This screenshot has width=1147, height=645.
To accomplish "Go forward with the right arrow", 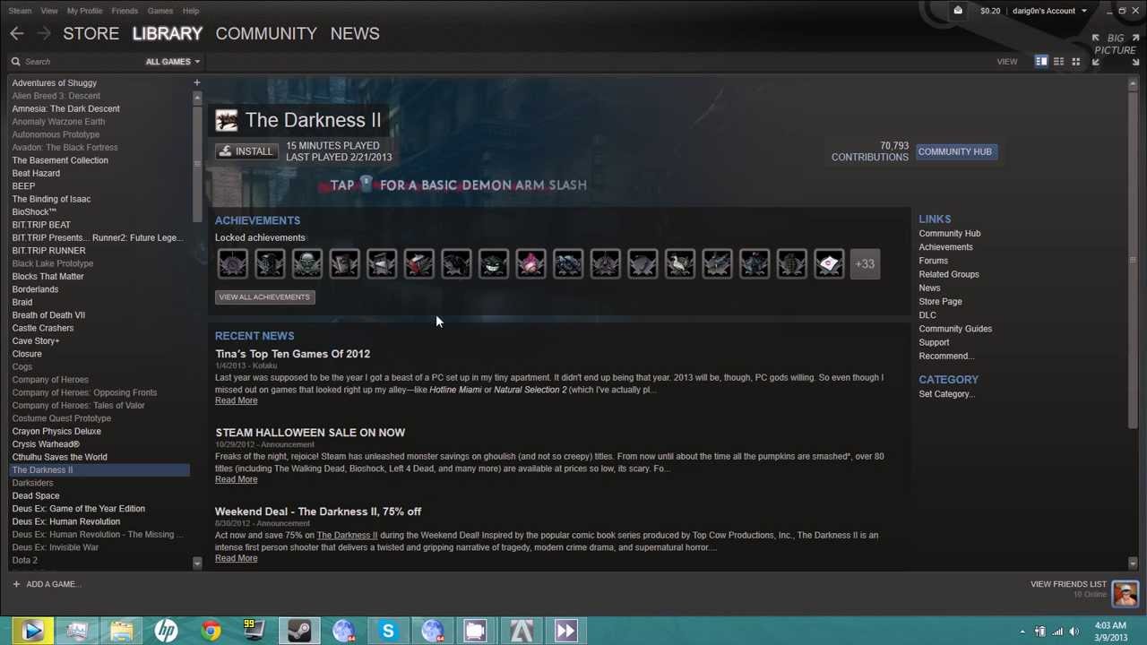I will (43, 33).
